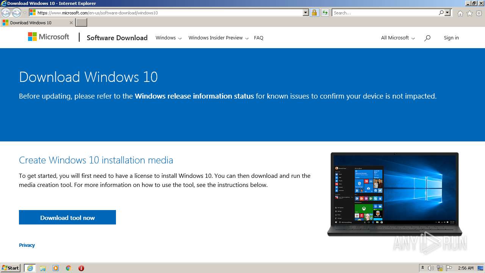
Task: Refresh the page with the green arrows
Action: [x=325, y=13]
